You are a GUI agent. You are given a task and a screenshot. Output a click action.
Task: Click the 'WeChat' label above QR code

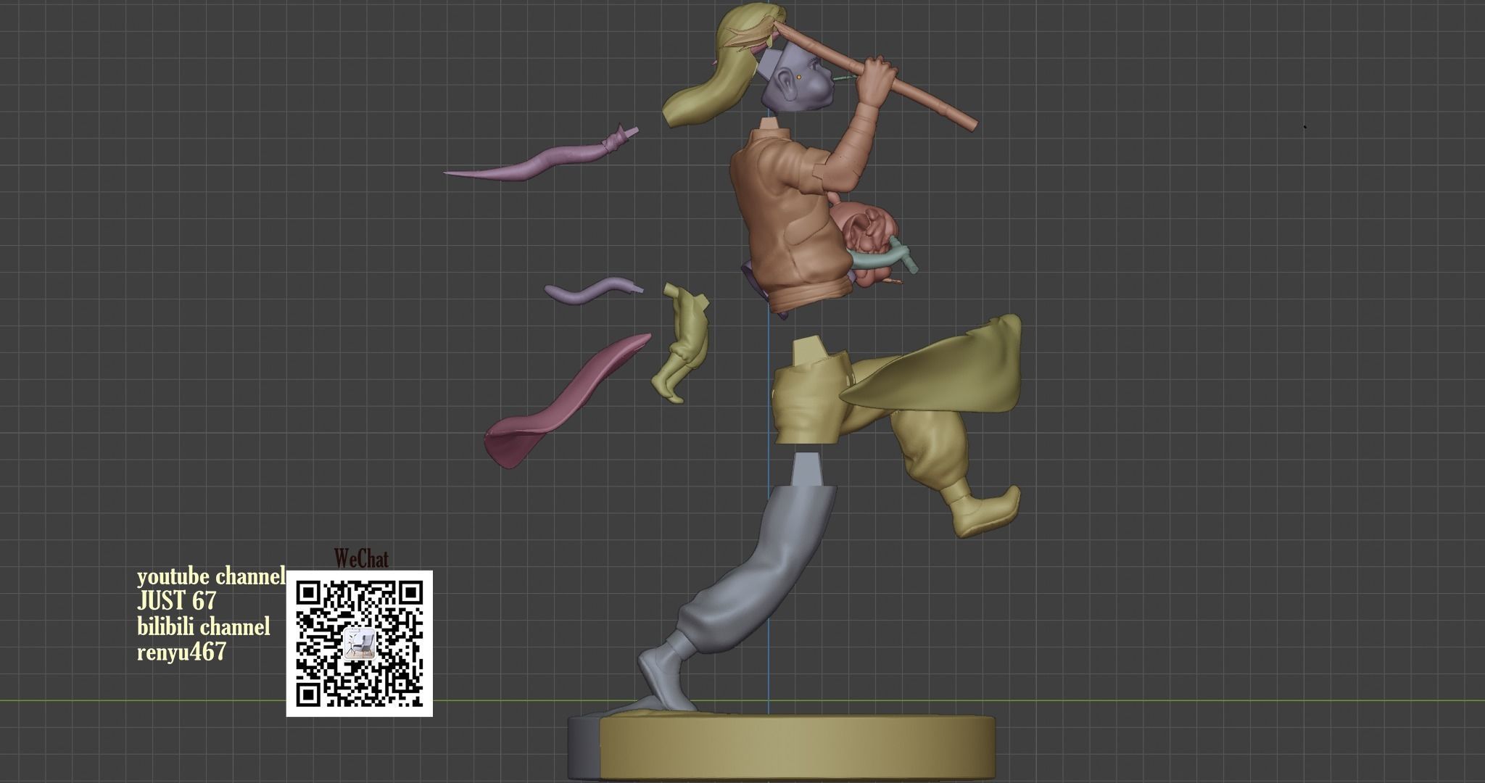361,559
